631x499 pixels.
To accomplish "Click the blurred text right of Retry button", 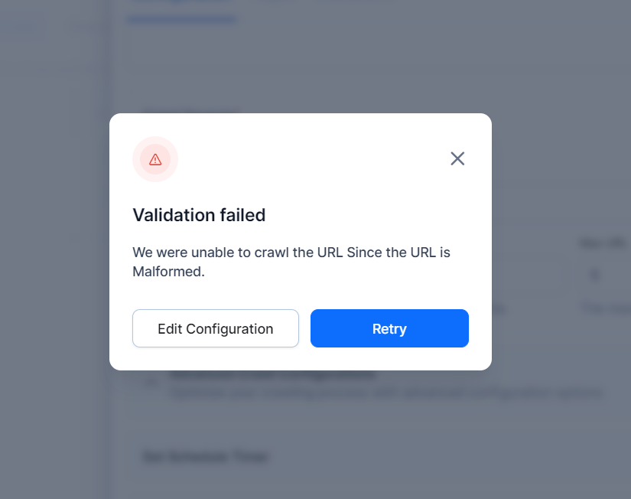I will [499, 308].
